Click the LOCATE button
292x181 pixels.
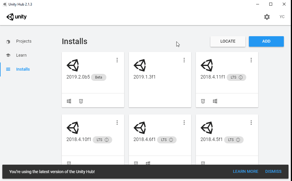coord(228,41)
